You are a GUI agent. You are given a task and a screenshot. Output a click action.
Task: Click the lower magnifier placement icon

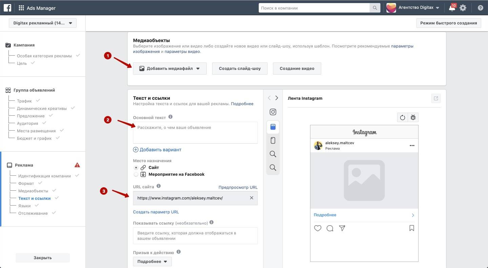pos(273,168)
